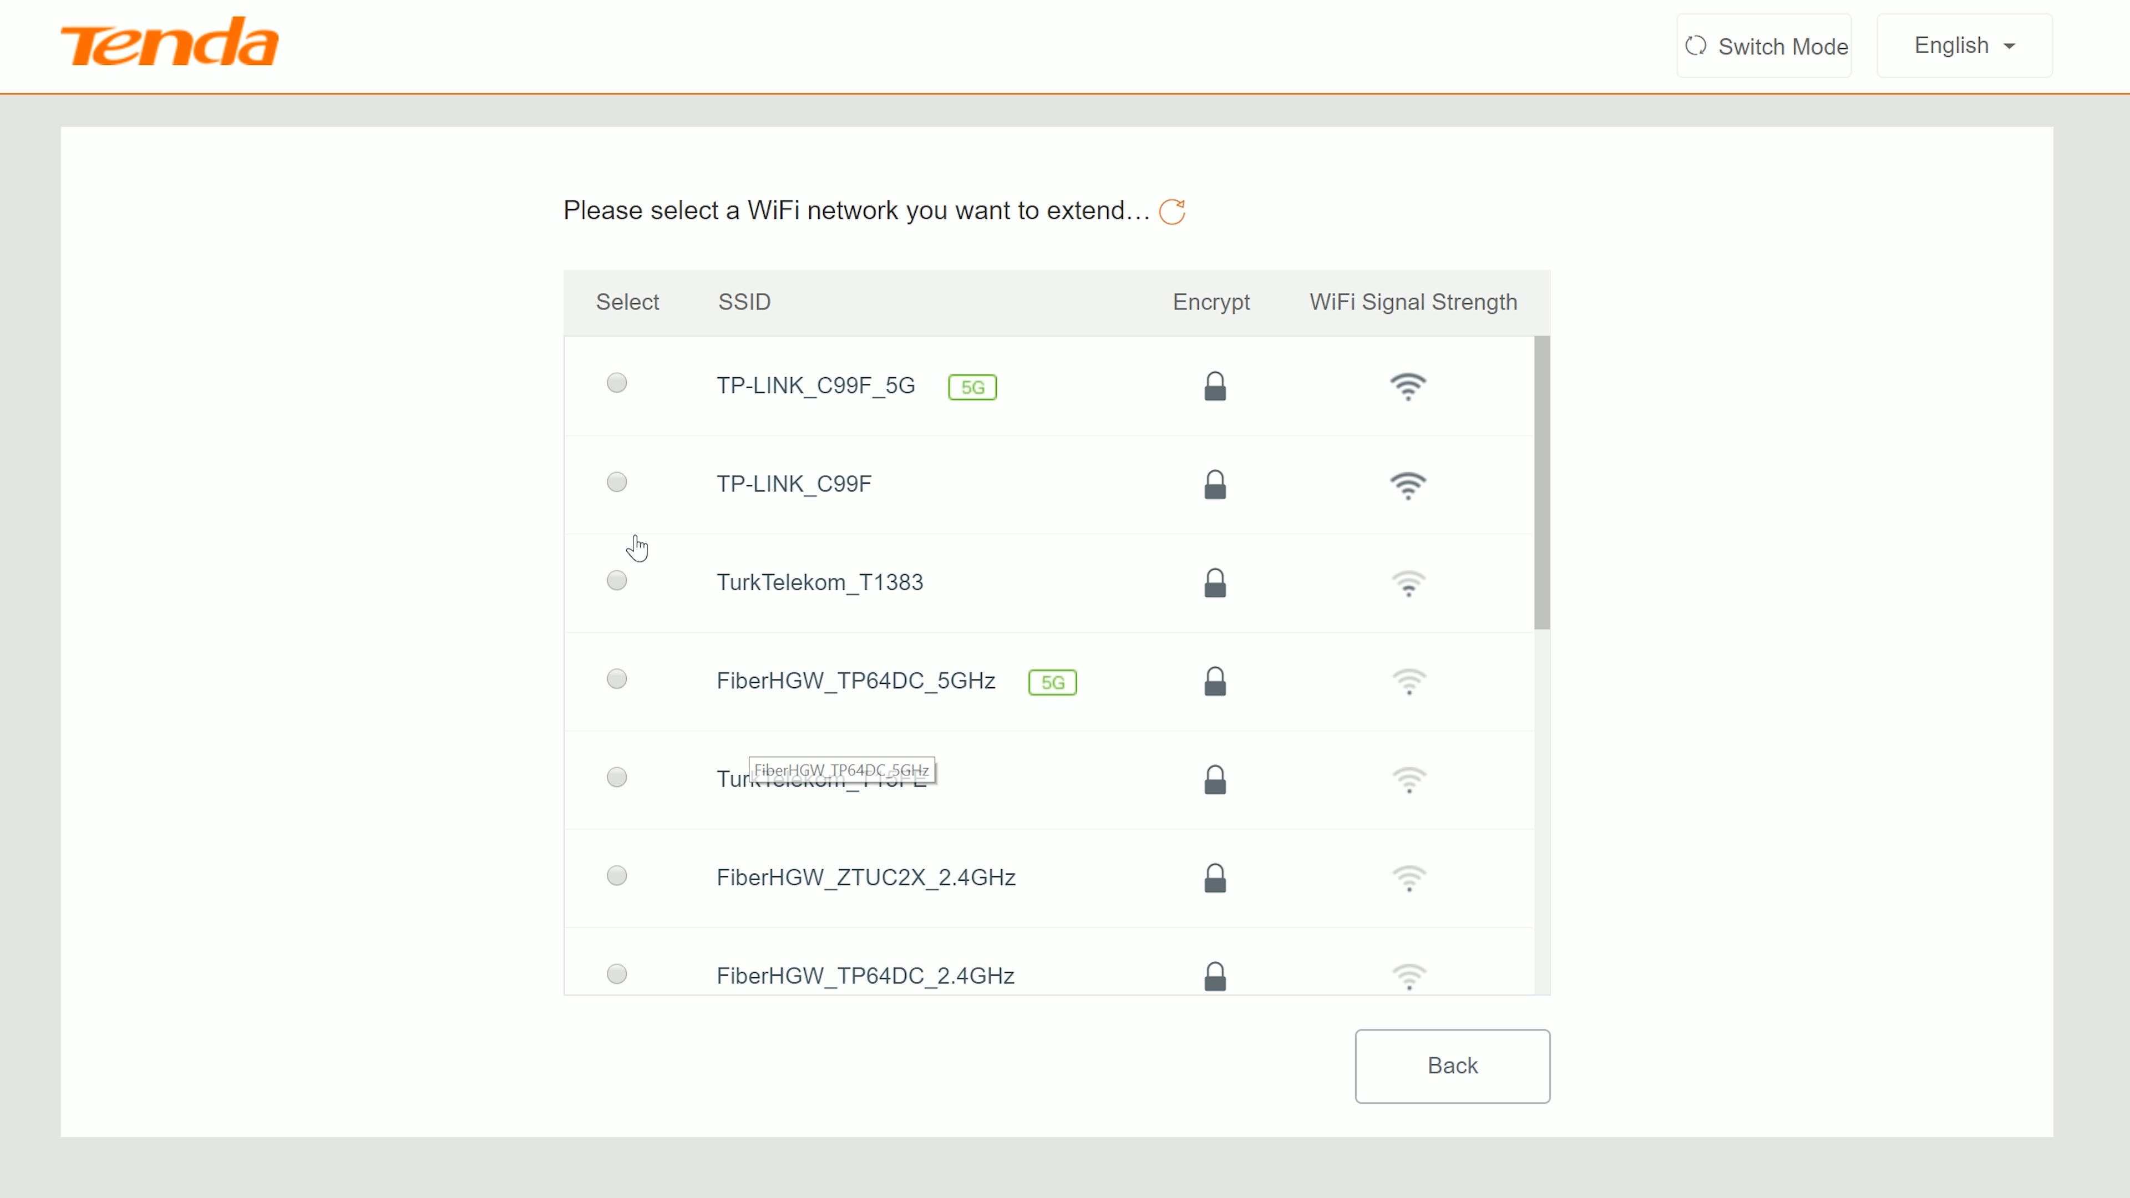Select the FiberHGW_TP64DC_5GHz radio button
This screenshot has height=1198, width=2130.
click(x=617, y=679)
